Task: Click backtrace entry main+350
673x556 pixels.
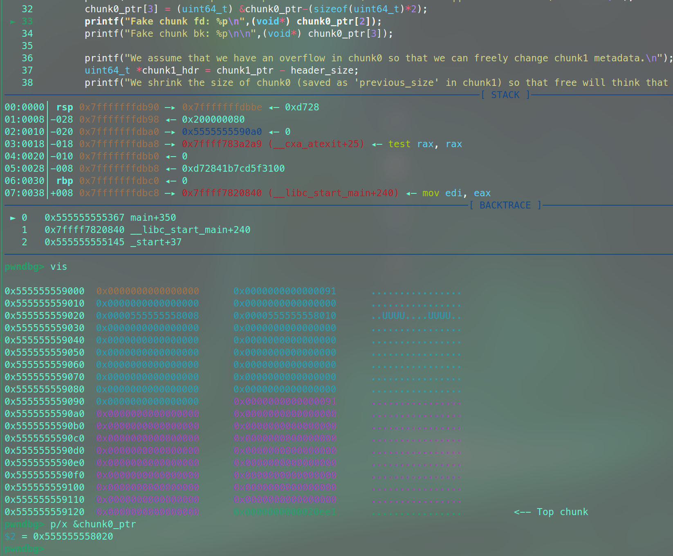Action: pos(153,217)
